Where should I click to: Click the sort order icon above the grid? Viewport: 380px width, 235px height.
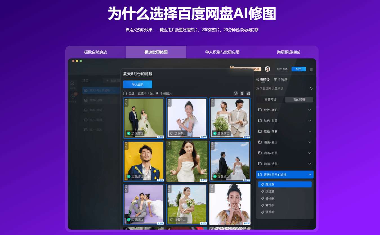tap(242, 93)
